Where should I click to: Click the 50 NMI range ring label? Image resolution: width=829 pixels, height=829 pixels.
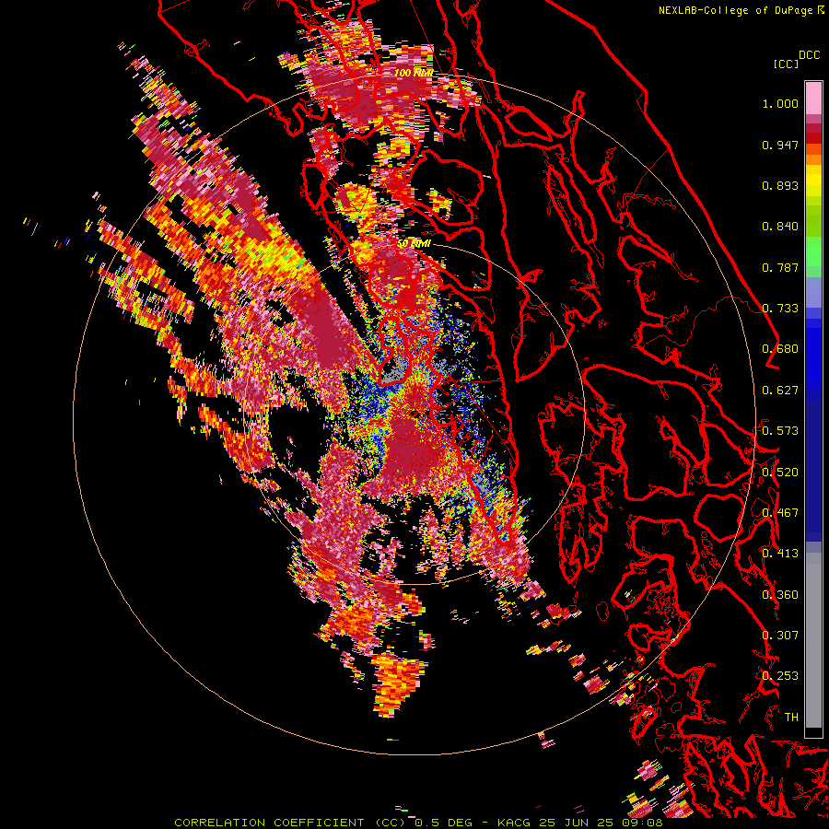tap(414, 244)
